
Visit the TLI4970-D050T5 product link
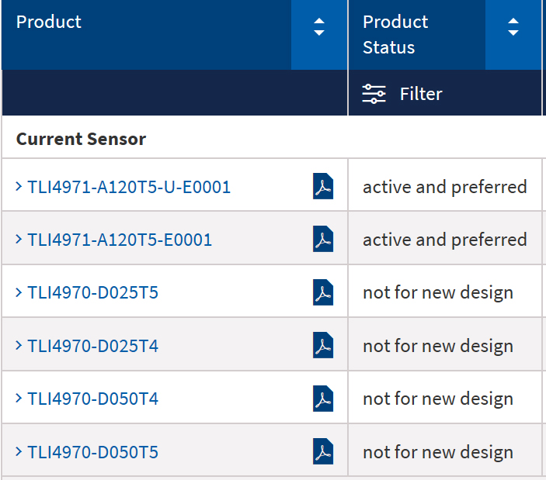(x=93, y=452)
